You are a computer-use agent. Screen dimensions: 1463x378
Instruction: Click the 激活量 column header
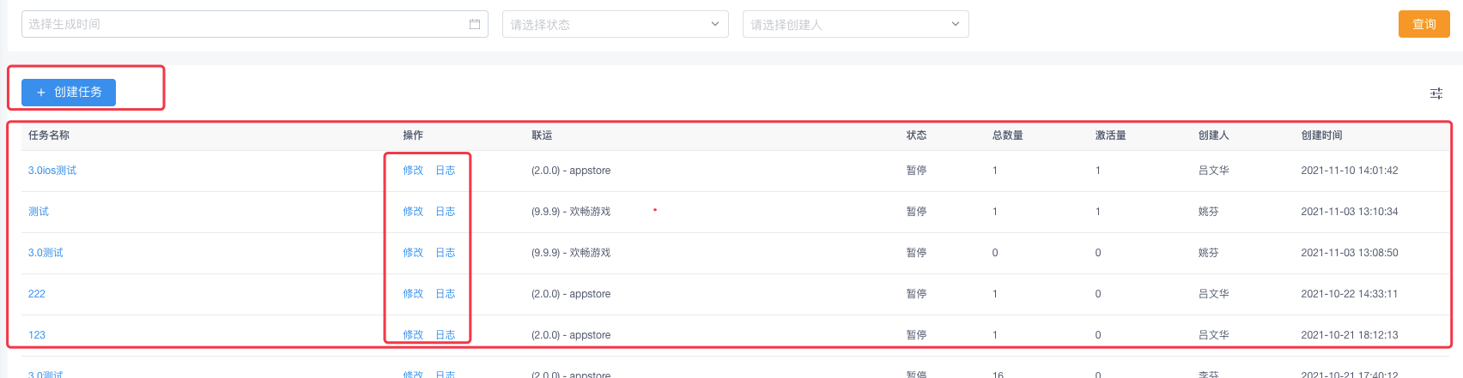pyautogui.click(x=1110, y=135)
